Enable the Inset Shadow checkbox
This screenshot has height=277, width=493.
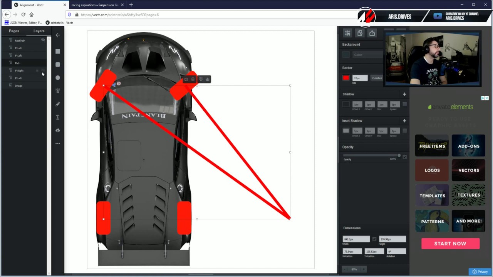[404, 130]
